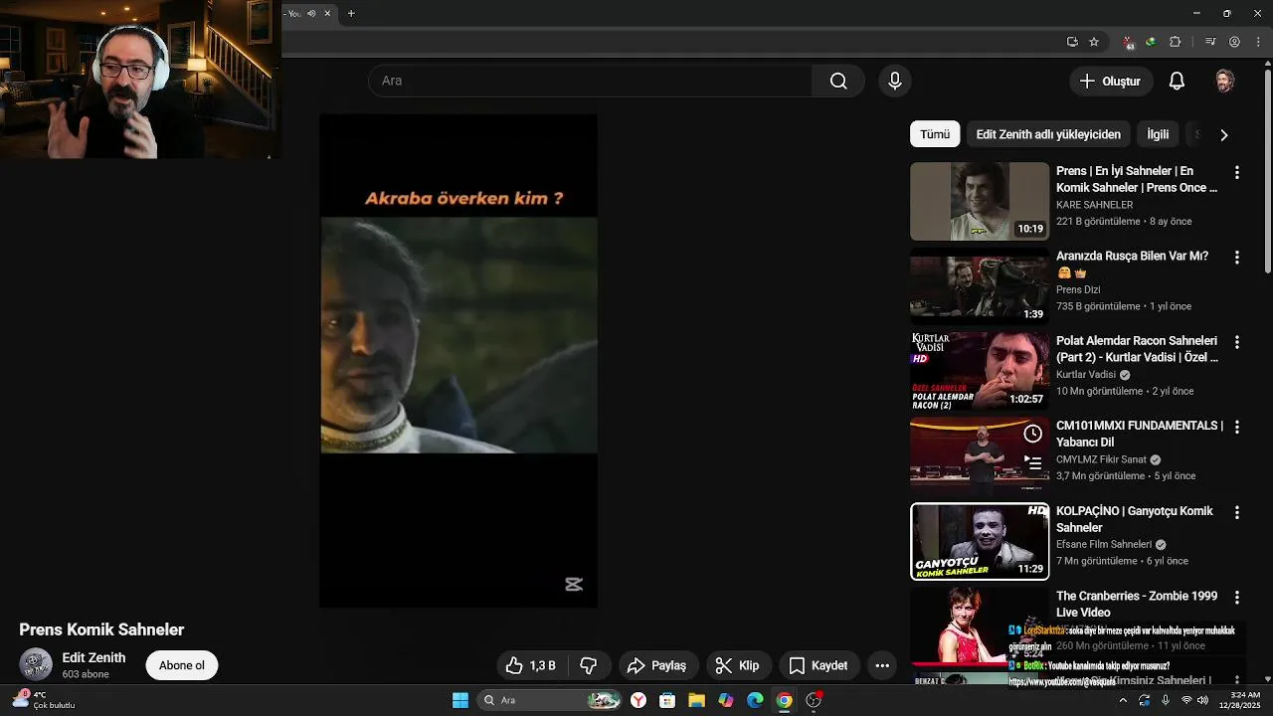Click the Oluştur create button

pos(1111,81)
